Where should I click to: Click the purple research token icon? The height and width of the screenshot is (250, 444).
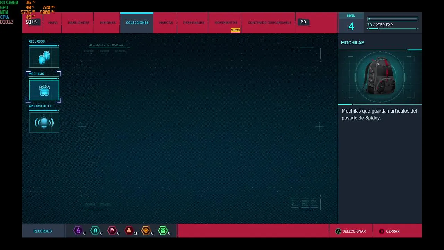point(78,231)
